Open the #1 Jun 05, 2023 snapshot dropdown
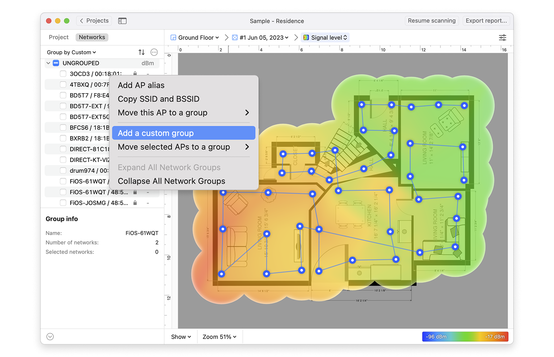The width and height of the screenshot is (554, 357). 260,37
